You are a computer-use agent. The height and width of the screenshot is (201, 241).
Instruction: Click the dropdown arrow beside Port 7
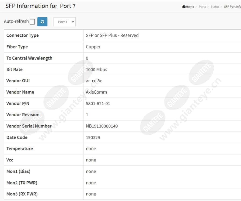[73, 22]
